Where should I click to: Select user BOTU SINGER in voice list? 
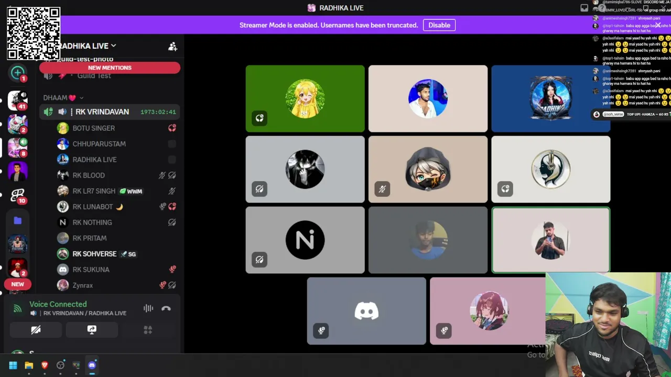point(116,128)
